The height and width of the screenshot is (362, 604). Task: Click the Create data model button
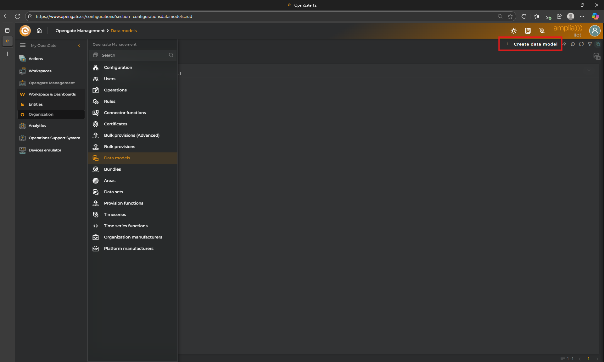click(x=531, y=44)
